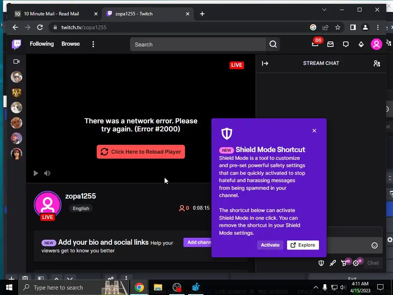Open the Chrome three-dot menu
The image size is (393, 295).
tap(378, 27)
